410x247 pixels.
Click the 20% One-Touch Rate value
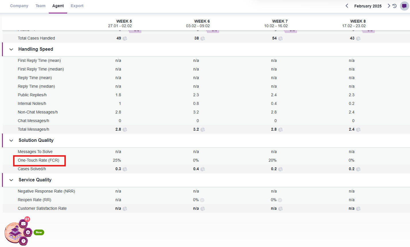pyautogui.click(x=272, y=160)
